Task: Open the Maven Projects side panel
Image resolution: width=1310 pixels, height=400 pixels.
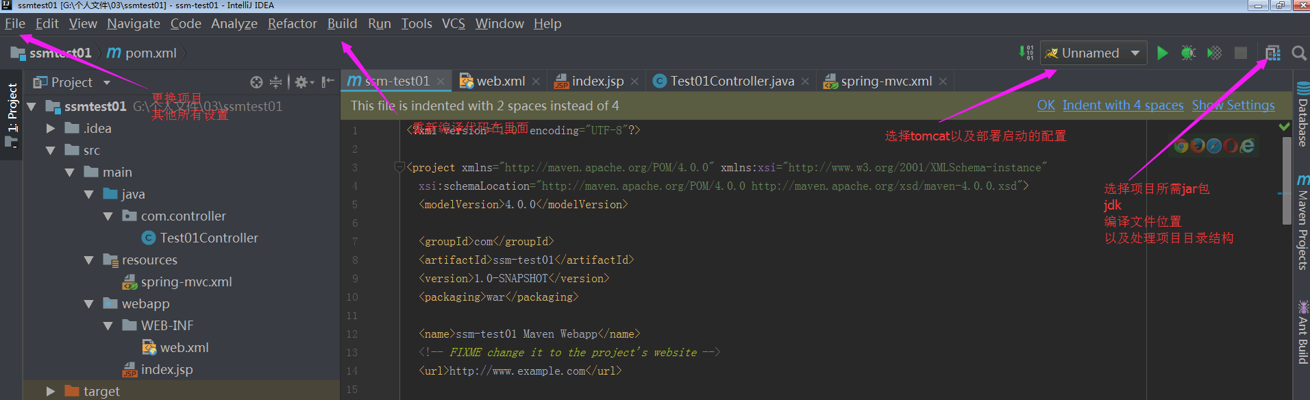Action: coord(1302,222)
